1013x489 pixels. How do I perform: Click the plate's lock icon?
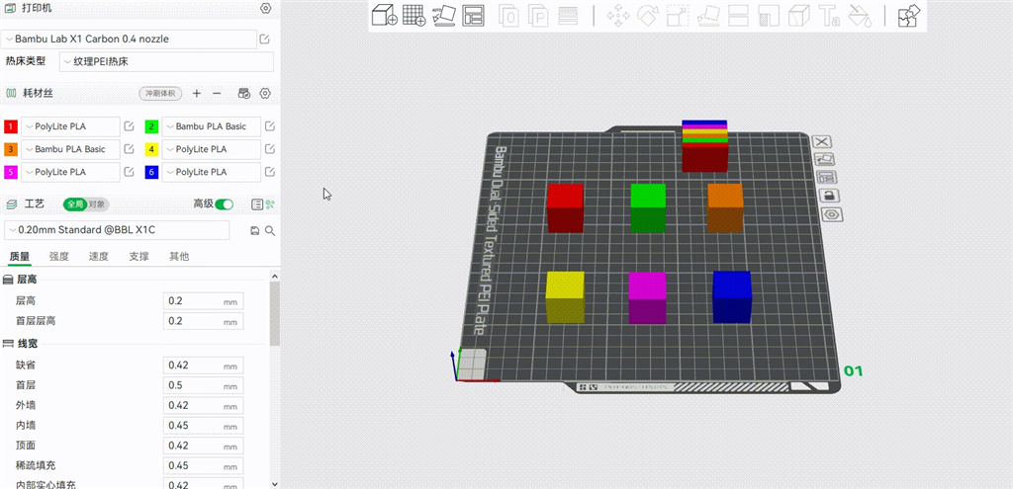[830, 196]
